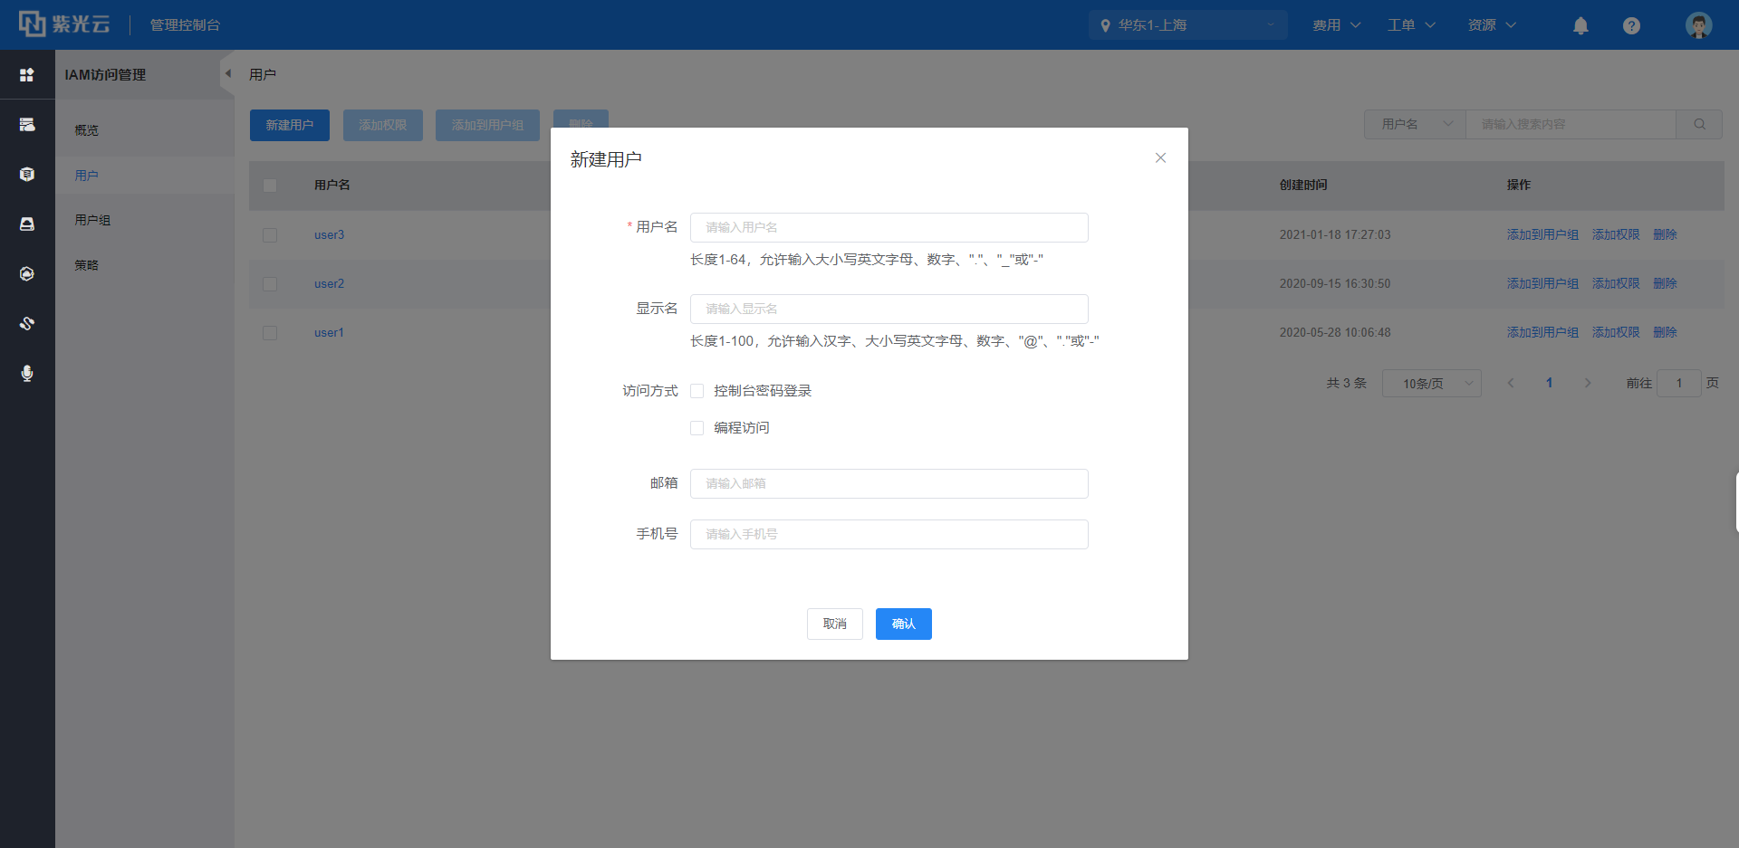Enable 控制台密码登录 access checkbox
The height and width of the screenshot is (848, 1739).
(x=697, y=391)
